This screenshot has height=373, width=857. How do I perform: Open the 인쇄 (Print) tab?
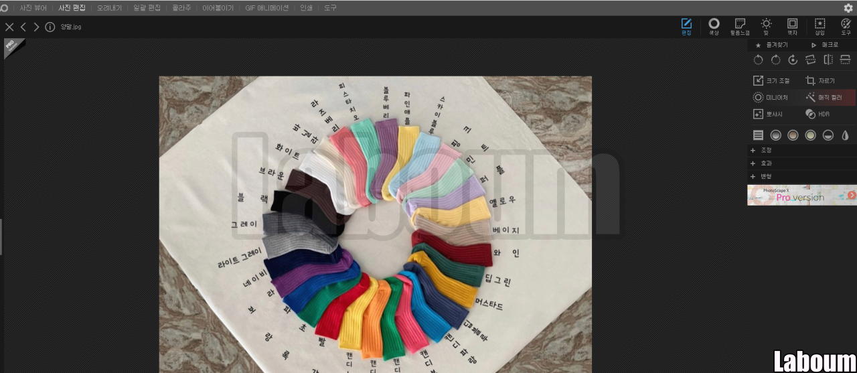(306, 8)
